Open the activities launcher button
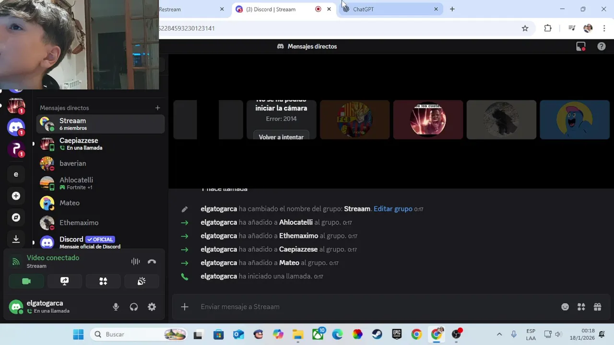Viewport: 614px width, 345px height. [103, 281]
